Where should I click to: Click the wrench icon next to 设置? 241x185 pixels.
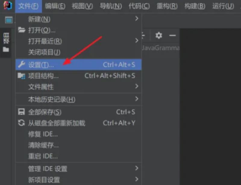click(21, 64)
